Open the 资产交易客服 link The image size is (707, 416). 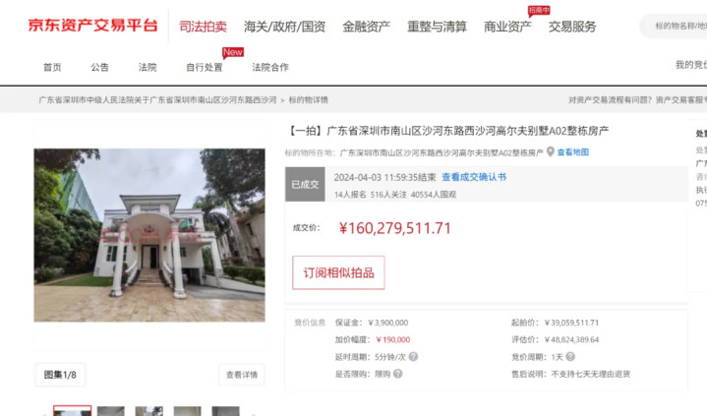coord(680,100)
